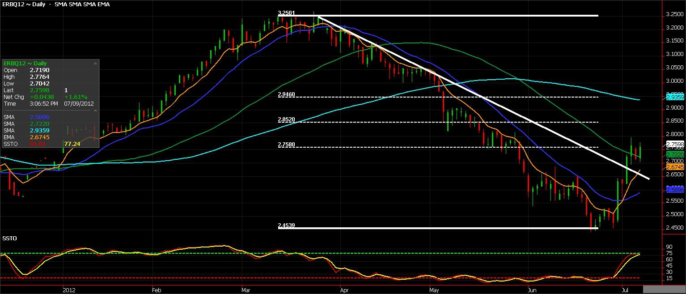Image resolution: width=686 pixels, height=294 pixels.
Task: Click the green 2.7220 price tag swatch
Action: 675,153
